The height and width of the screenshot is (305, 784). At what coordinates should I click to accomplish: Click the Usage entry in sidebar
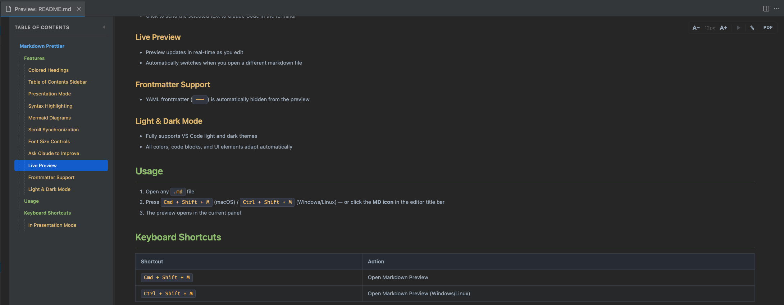click(31, 201)
